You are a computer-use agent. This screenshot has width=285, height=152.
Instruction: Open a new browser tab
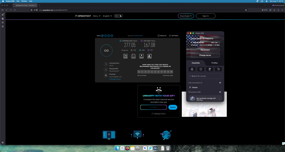[x=40, y=6]
